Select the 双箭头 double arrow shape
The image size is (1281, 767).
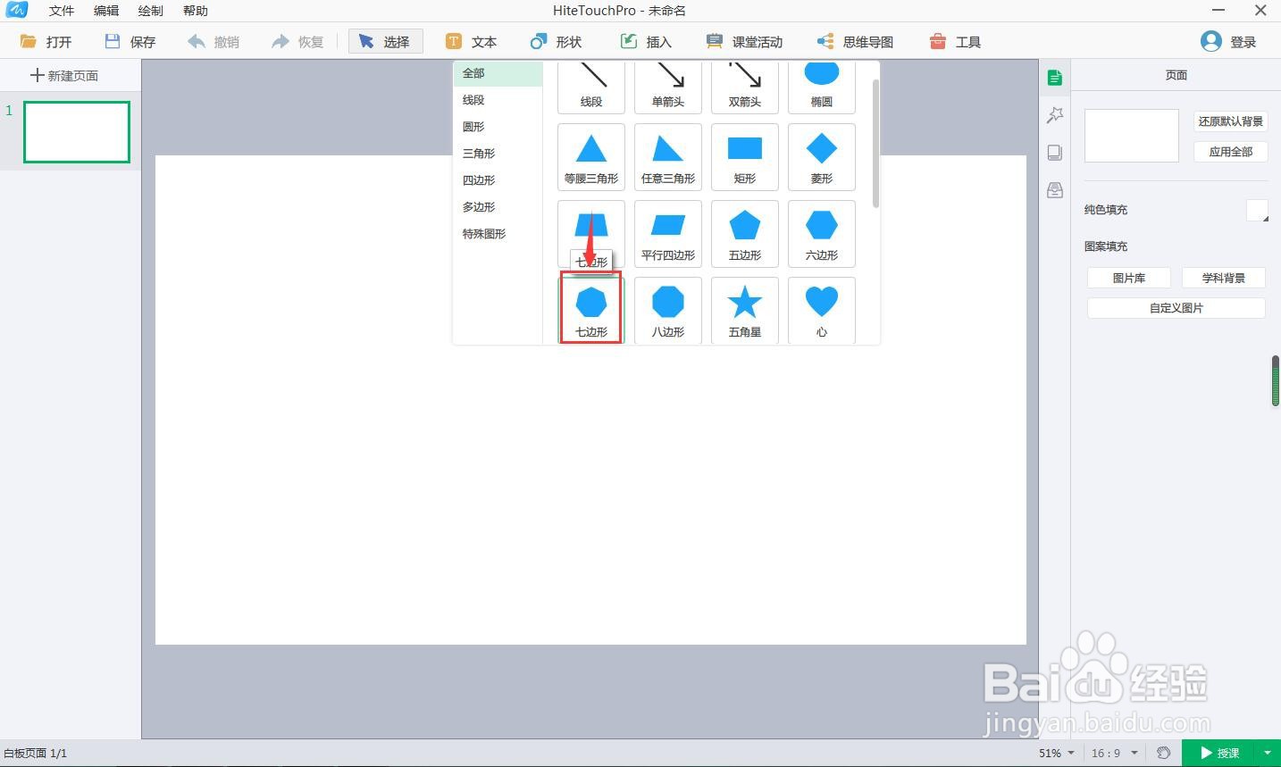tap(745, 88)
